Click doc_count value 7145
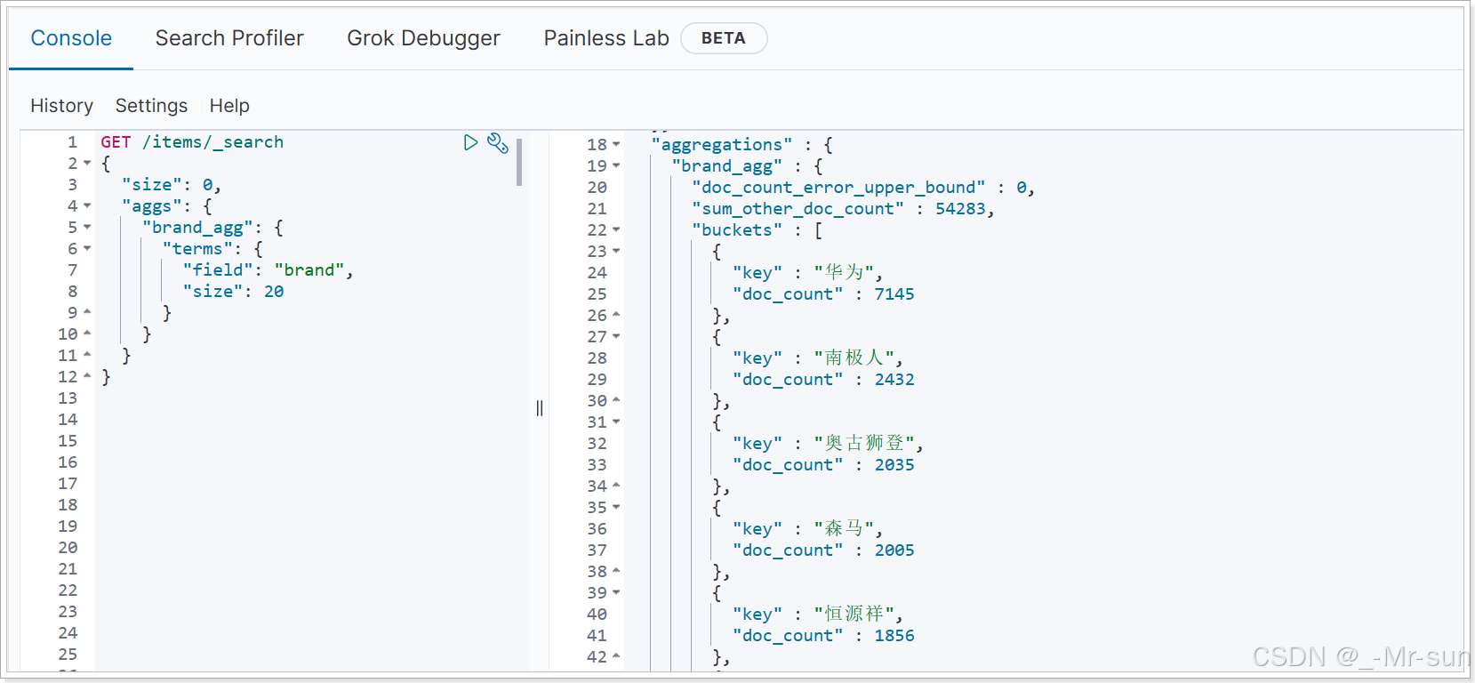The width and height of the screenshot is (1475, 683). tap(894, 294)
